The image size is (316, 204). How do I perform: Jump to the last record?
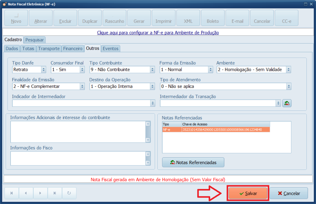(55, 193)
